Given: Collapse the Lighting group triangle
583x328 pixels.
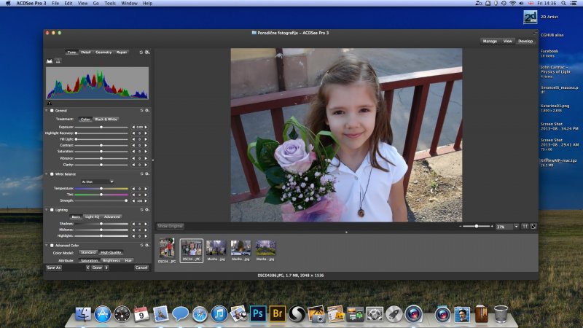Looking at the screenshot, I should (47, 210).
